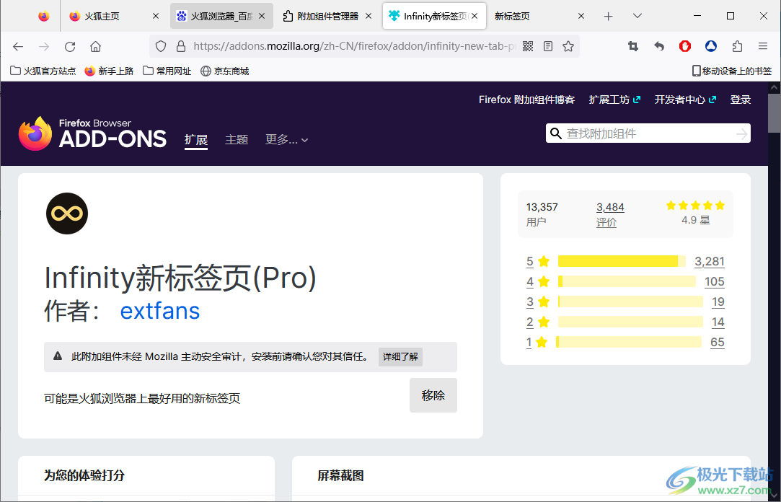The height and width of the screenshot is (502, 781).
Task: Select the 主题 navigation item
Action: pyautogui.click(x=237, y=140)
